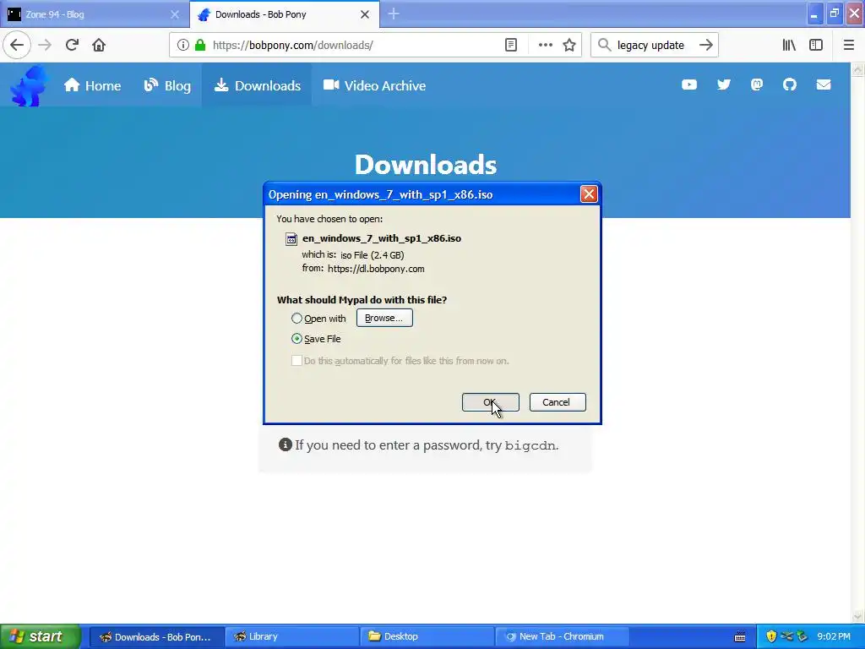
Task: Click the on-screen keyboard taskbar icon
Action: (x=740, y=637)
